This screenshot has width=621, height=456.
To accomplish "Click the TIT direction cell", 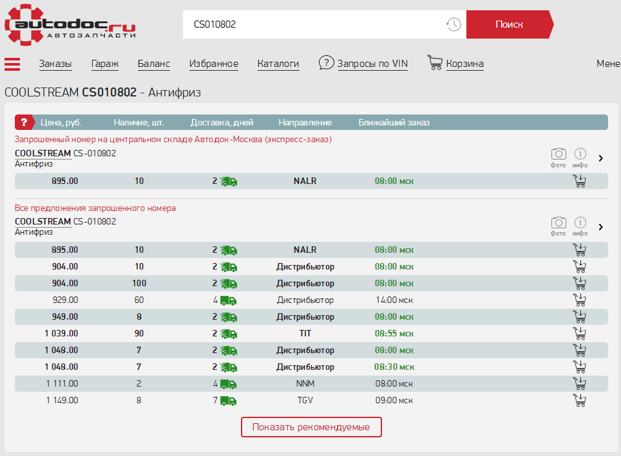I will click(x=305, y=333).
